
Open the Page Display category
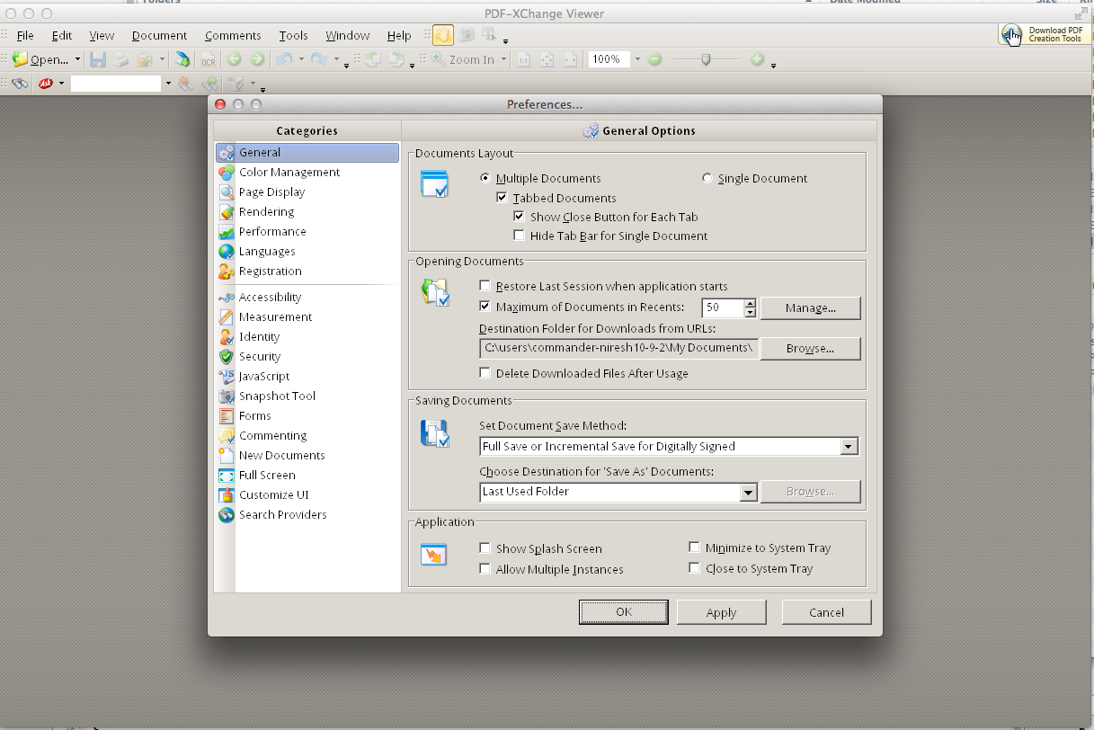[307, 191]
